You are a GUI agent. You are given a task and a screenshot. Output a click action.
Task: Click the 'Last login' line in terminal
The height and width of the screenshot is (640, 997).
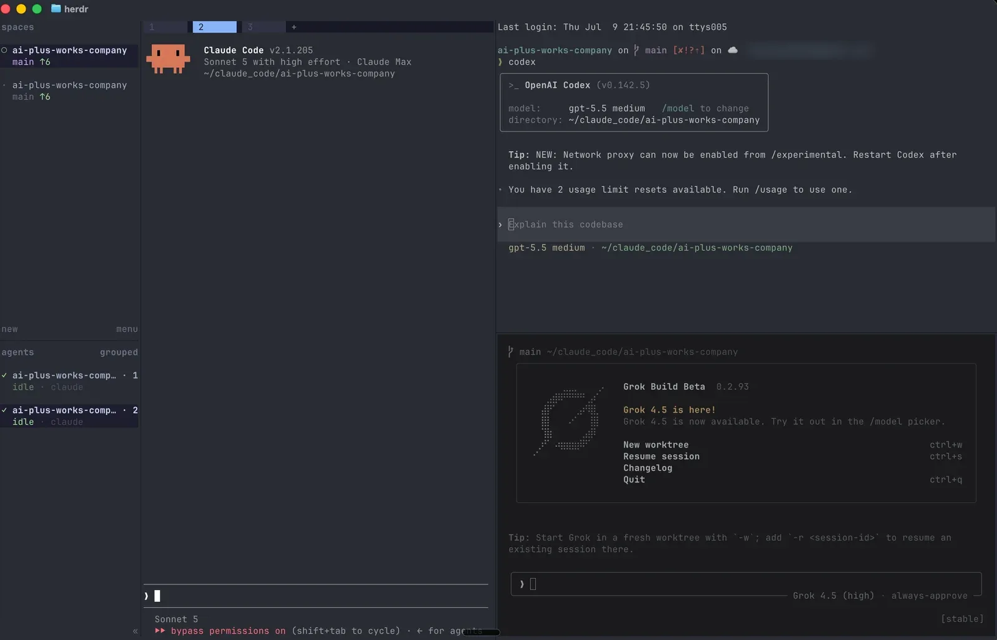[612, 27]
